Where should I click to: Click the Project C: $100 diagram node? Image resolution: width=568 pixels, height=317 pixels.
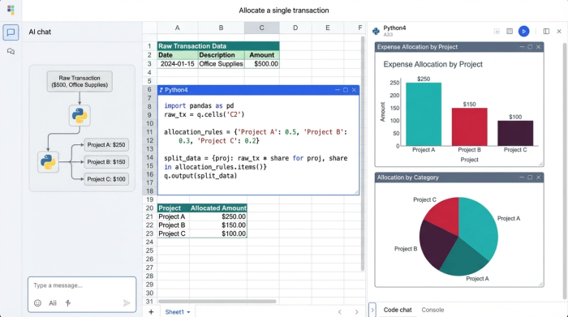coord(106,179)
